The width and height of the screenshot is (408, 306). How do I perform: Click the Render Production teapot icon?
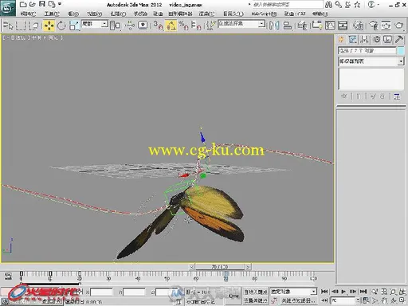398,25
